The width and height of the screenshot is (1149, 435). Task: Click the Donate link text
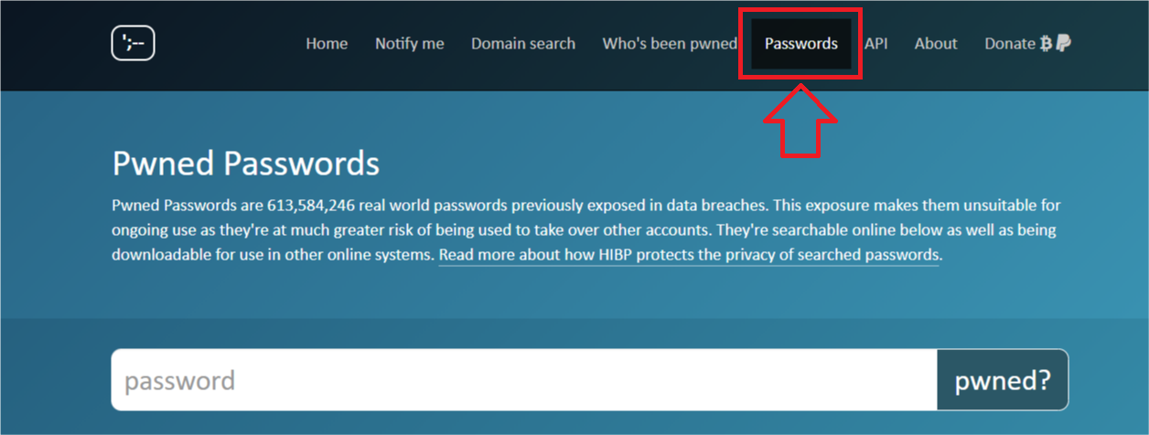tap(1009, 44)
